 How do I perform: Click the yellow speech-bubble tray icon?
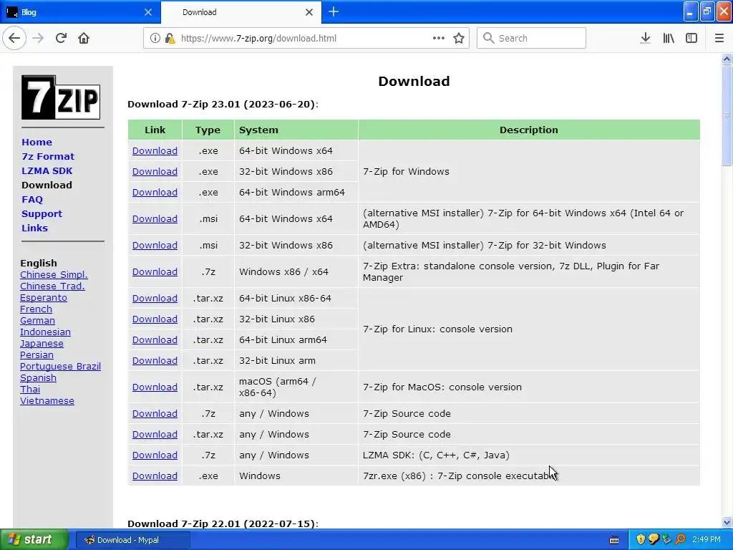(x=654, y=540)
